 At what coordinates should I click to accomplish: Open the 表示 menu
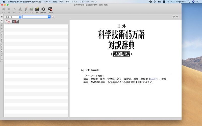click(x=67, y=2)
